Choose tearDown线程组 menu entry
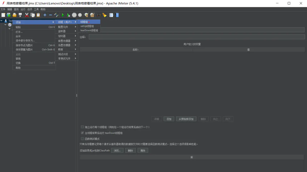This screenshot has height=172, width=307. [x=89, y=30]
